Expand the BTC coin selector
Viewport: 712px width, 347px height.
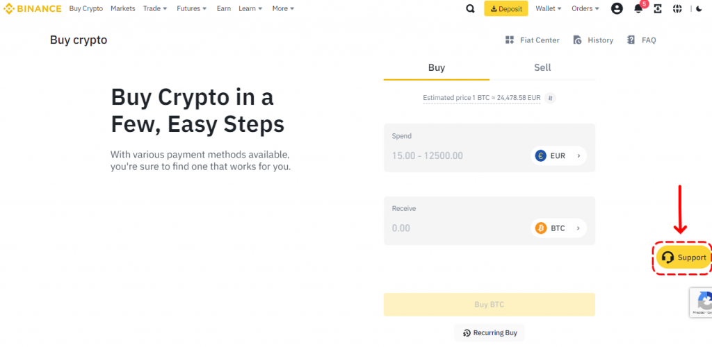(x=558, y=228)
